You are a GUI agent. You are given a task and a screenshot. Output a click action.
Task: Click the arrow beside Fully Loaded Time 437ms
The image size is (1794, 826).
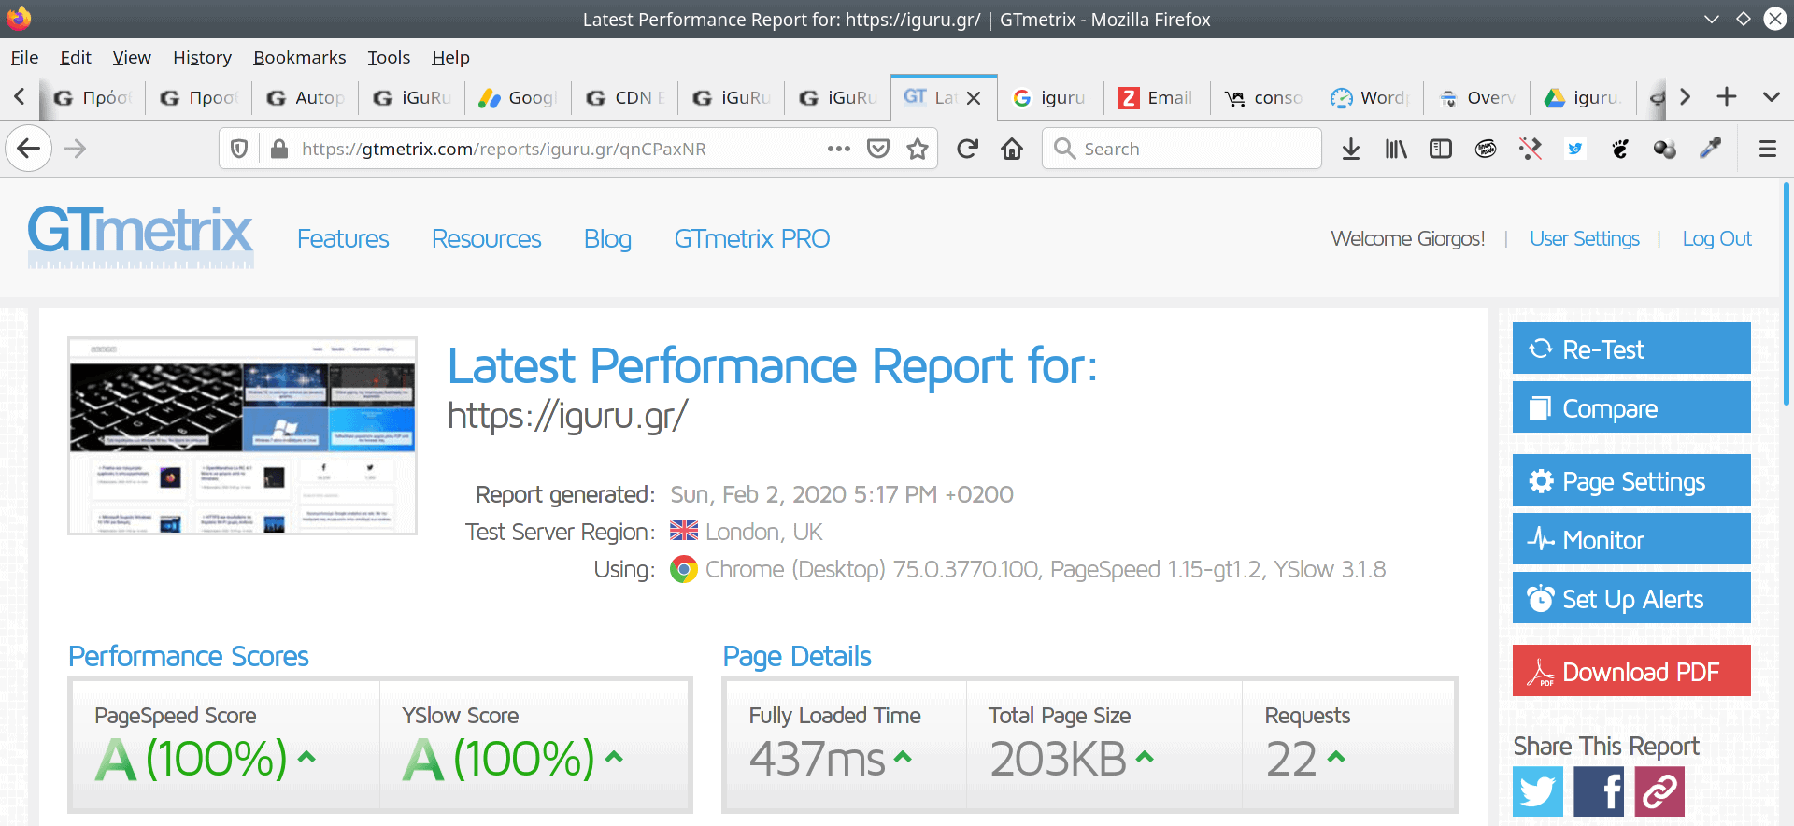[903, 757]
